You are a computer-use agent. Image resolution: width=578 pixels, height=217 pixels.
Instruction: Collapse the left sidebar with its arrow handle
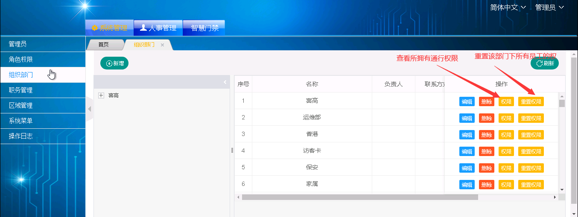coord(89,109)
